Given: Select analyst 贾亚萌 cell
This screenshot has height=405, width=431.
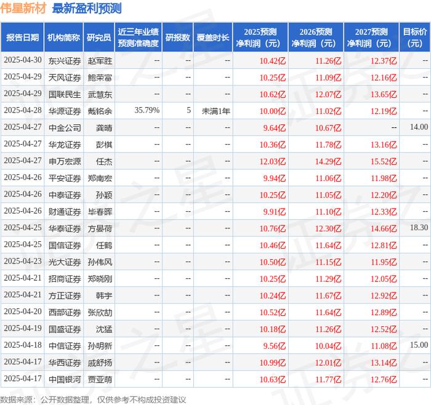Looking at the screenshot, I should click(100, 379).
